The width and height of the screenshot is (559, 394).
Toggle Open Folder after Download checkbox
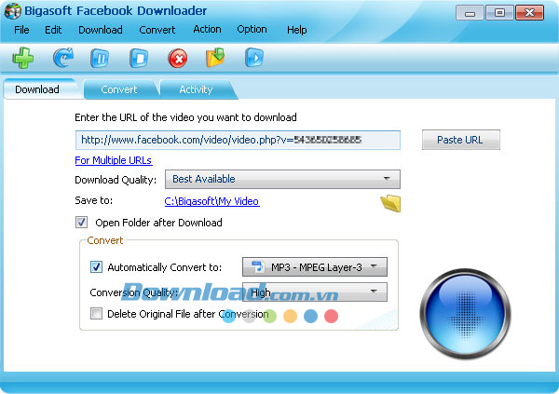(x=81, y=222)
